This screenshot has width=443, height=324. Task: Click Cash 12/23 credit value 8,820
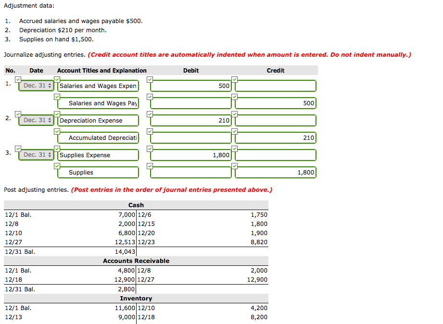259,242
